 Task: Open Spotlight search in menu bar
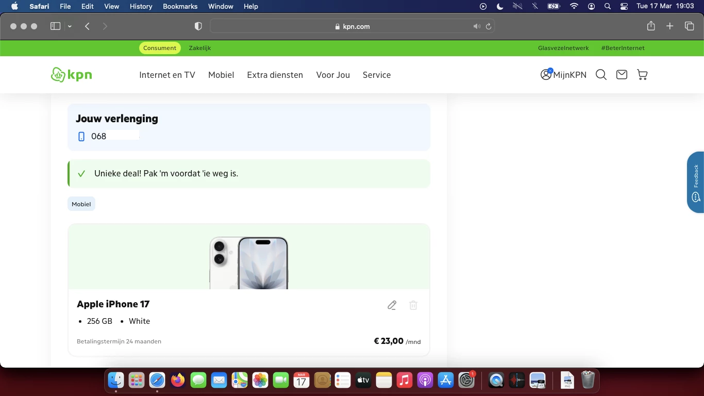608,6
